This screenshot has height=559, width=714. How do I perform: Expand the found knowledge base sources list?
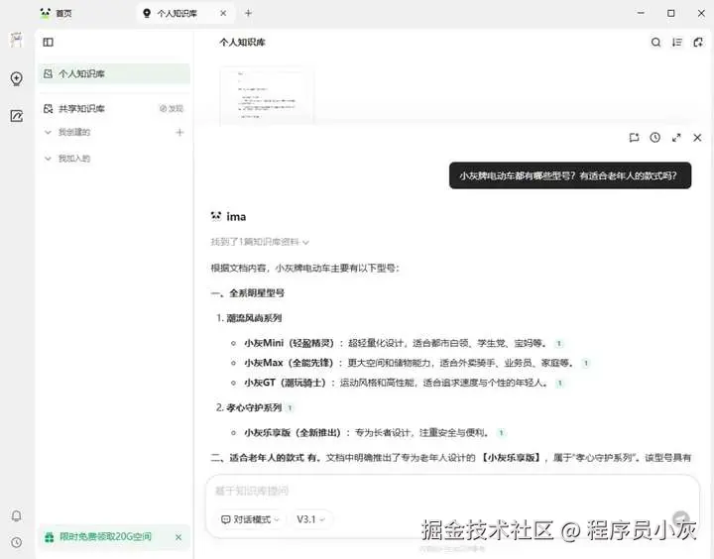[260, 242]
